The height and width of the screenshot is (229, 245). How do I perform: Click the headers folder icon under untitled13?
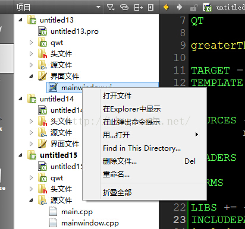tap(42, 53)
